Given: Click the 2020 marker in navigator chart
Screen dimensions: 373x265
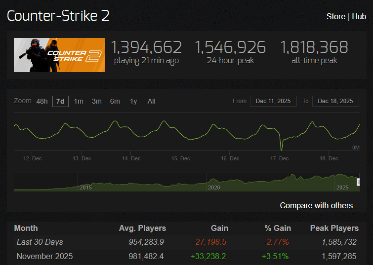Looking at the screenshot, I should (214, 188).
